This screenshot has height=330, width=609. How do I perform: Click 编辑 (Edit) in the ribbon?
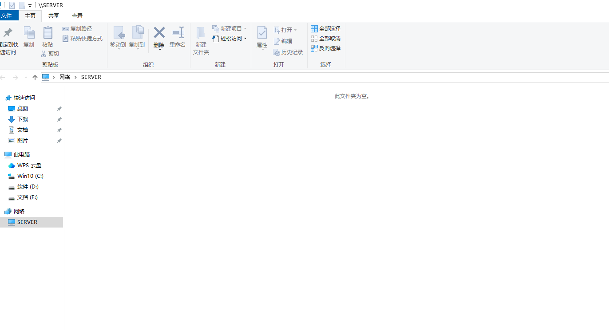(283, 41)
